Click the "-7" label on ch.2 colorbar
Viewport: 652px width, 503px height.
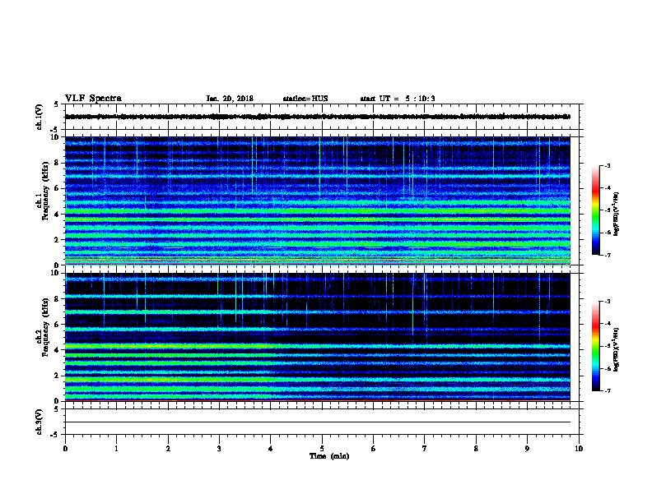point(607,390)
